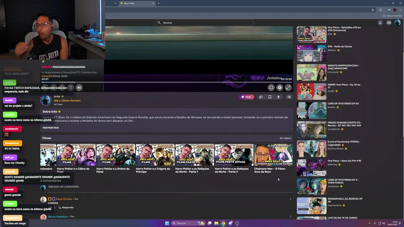Open ANIME: One Piece Ep. 01 ao 17
404x227 pixels.
[312, 91]
